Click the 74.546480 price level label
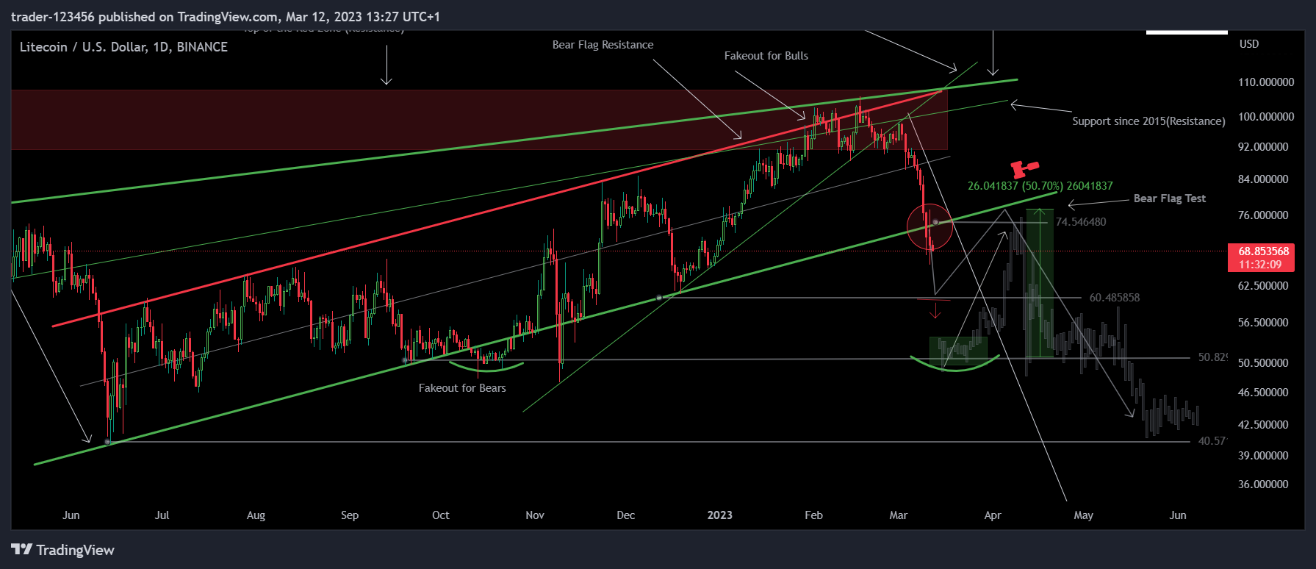This screenshot has height=569, width=1316. pos(1080,222)
